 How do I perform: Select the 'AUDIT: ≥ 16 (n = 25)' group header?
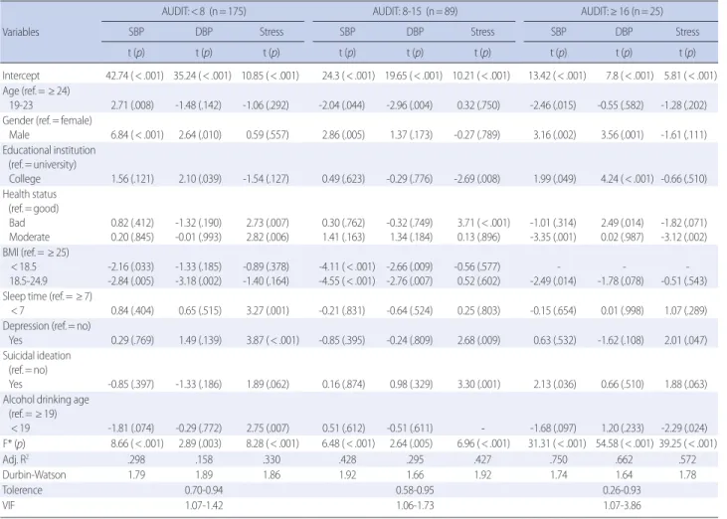(x=622, y=11)
